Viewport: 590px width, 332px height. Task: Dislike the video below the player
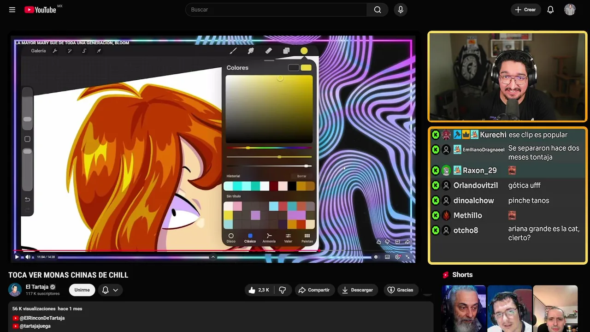(x=283, y=290)
